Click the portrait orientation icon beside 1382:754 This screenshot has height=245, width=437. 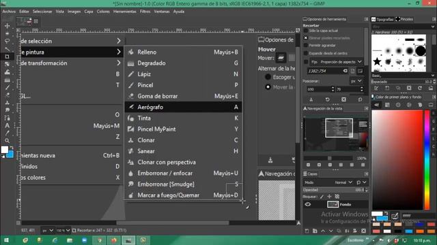353,71
